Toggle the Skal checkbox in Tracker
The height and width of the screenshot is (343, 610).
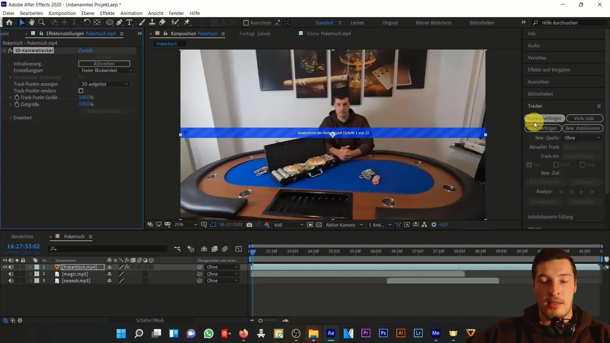click(x=583, y=165)
